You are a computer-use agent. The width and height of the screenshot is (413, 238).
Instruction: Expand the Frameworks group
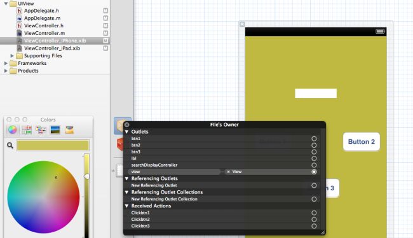click(x=6, y=64)
